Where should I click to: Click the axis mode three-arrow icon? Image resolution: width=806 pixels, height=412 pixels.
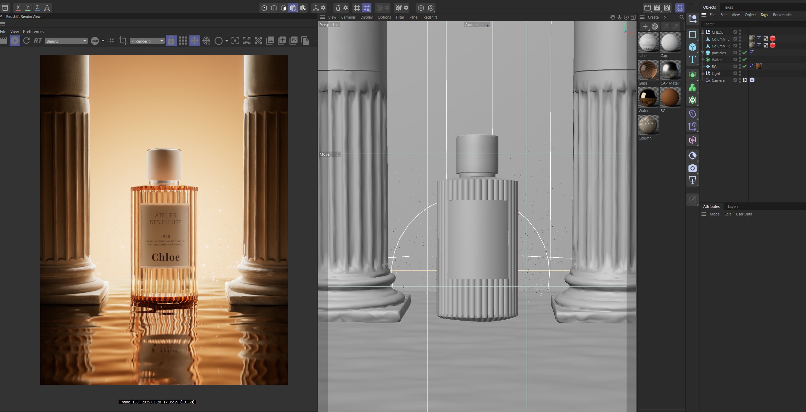tap(316, 8)
